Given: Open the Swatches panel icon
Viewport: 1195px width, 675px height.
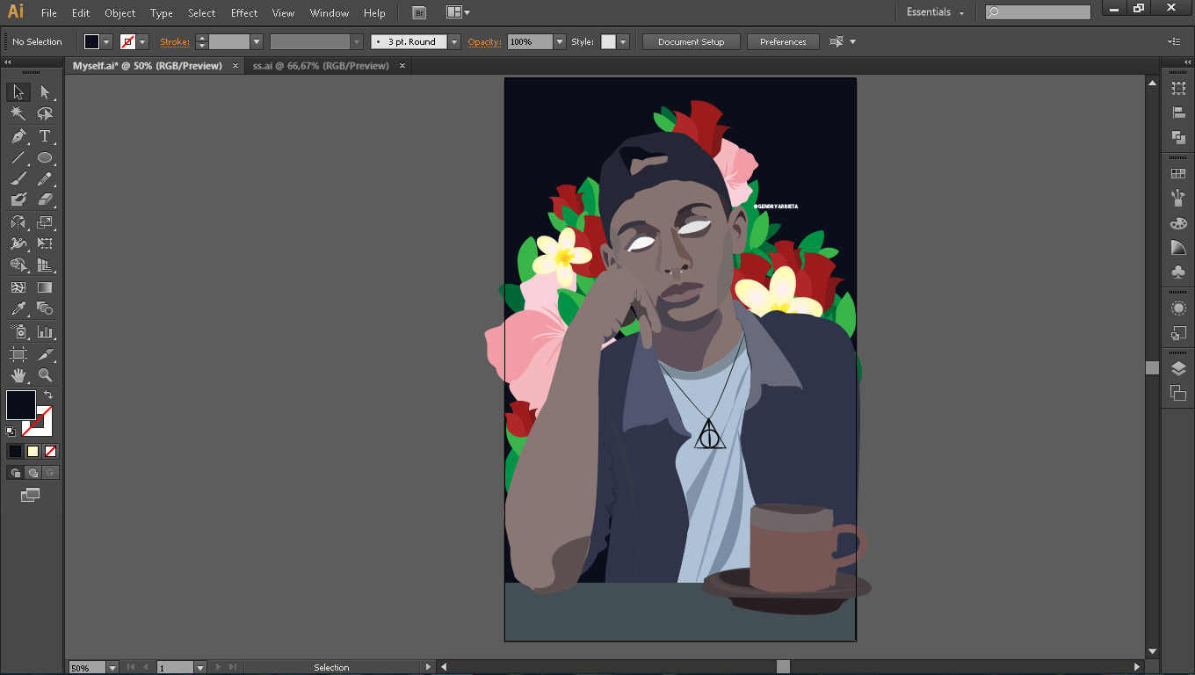Looking at the screenshot, I should 1178,174.
